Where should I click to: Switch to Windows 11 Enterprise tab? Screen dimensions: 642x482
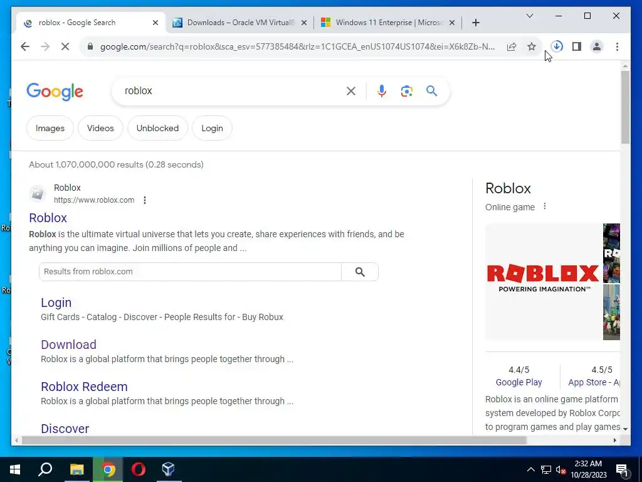(387, 23)
